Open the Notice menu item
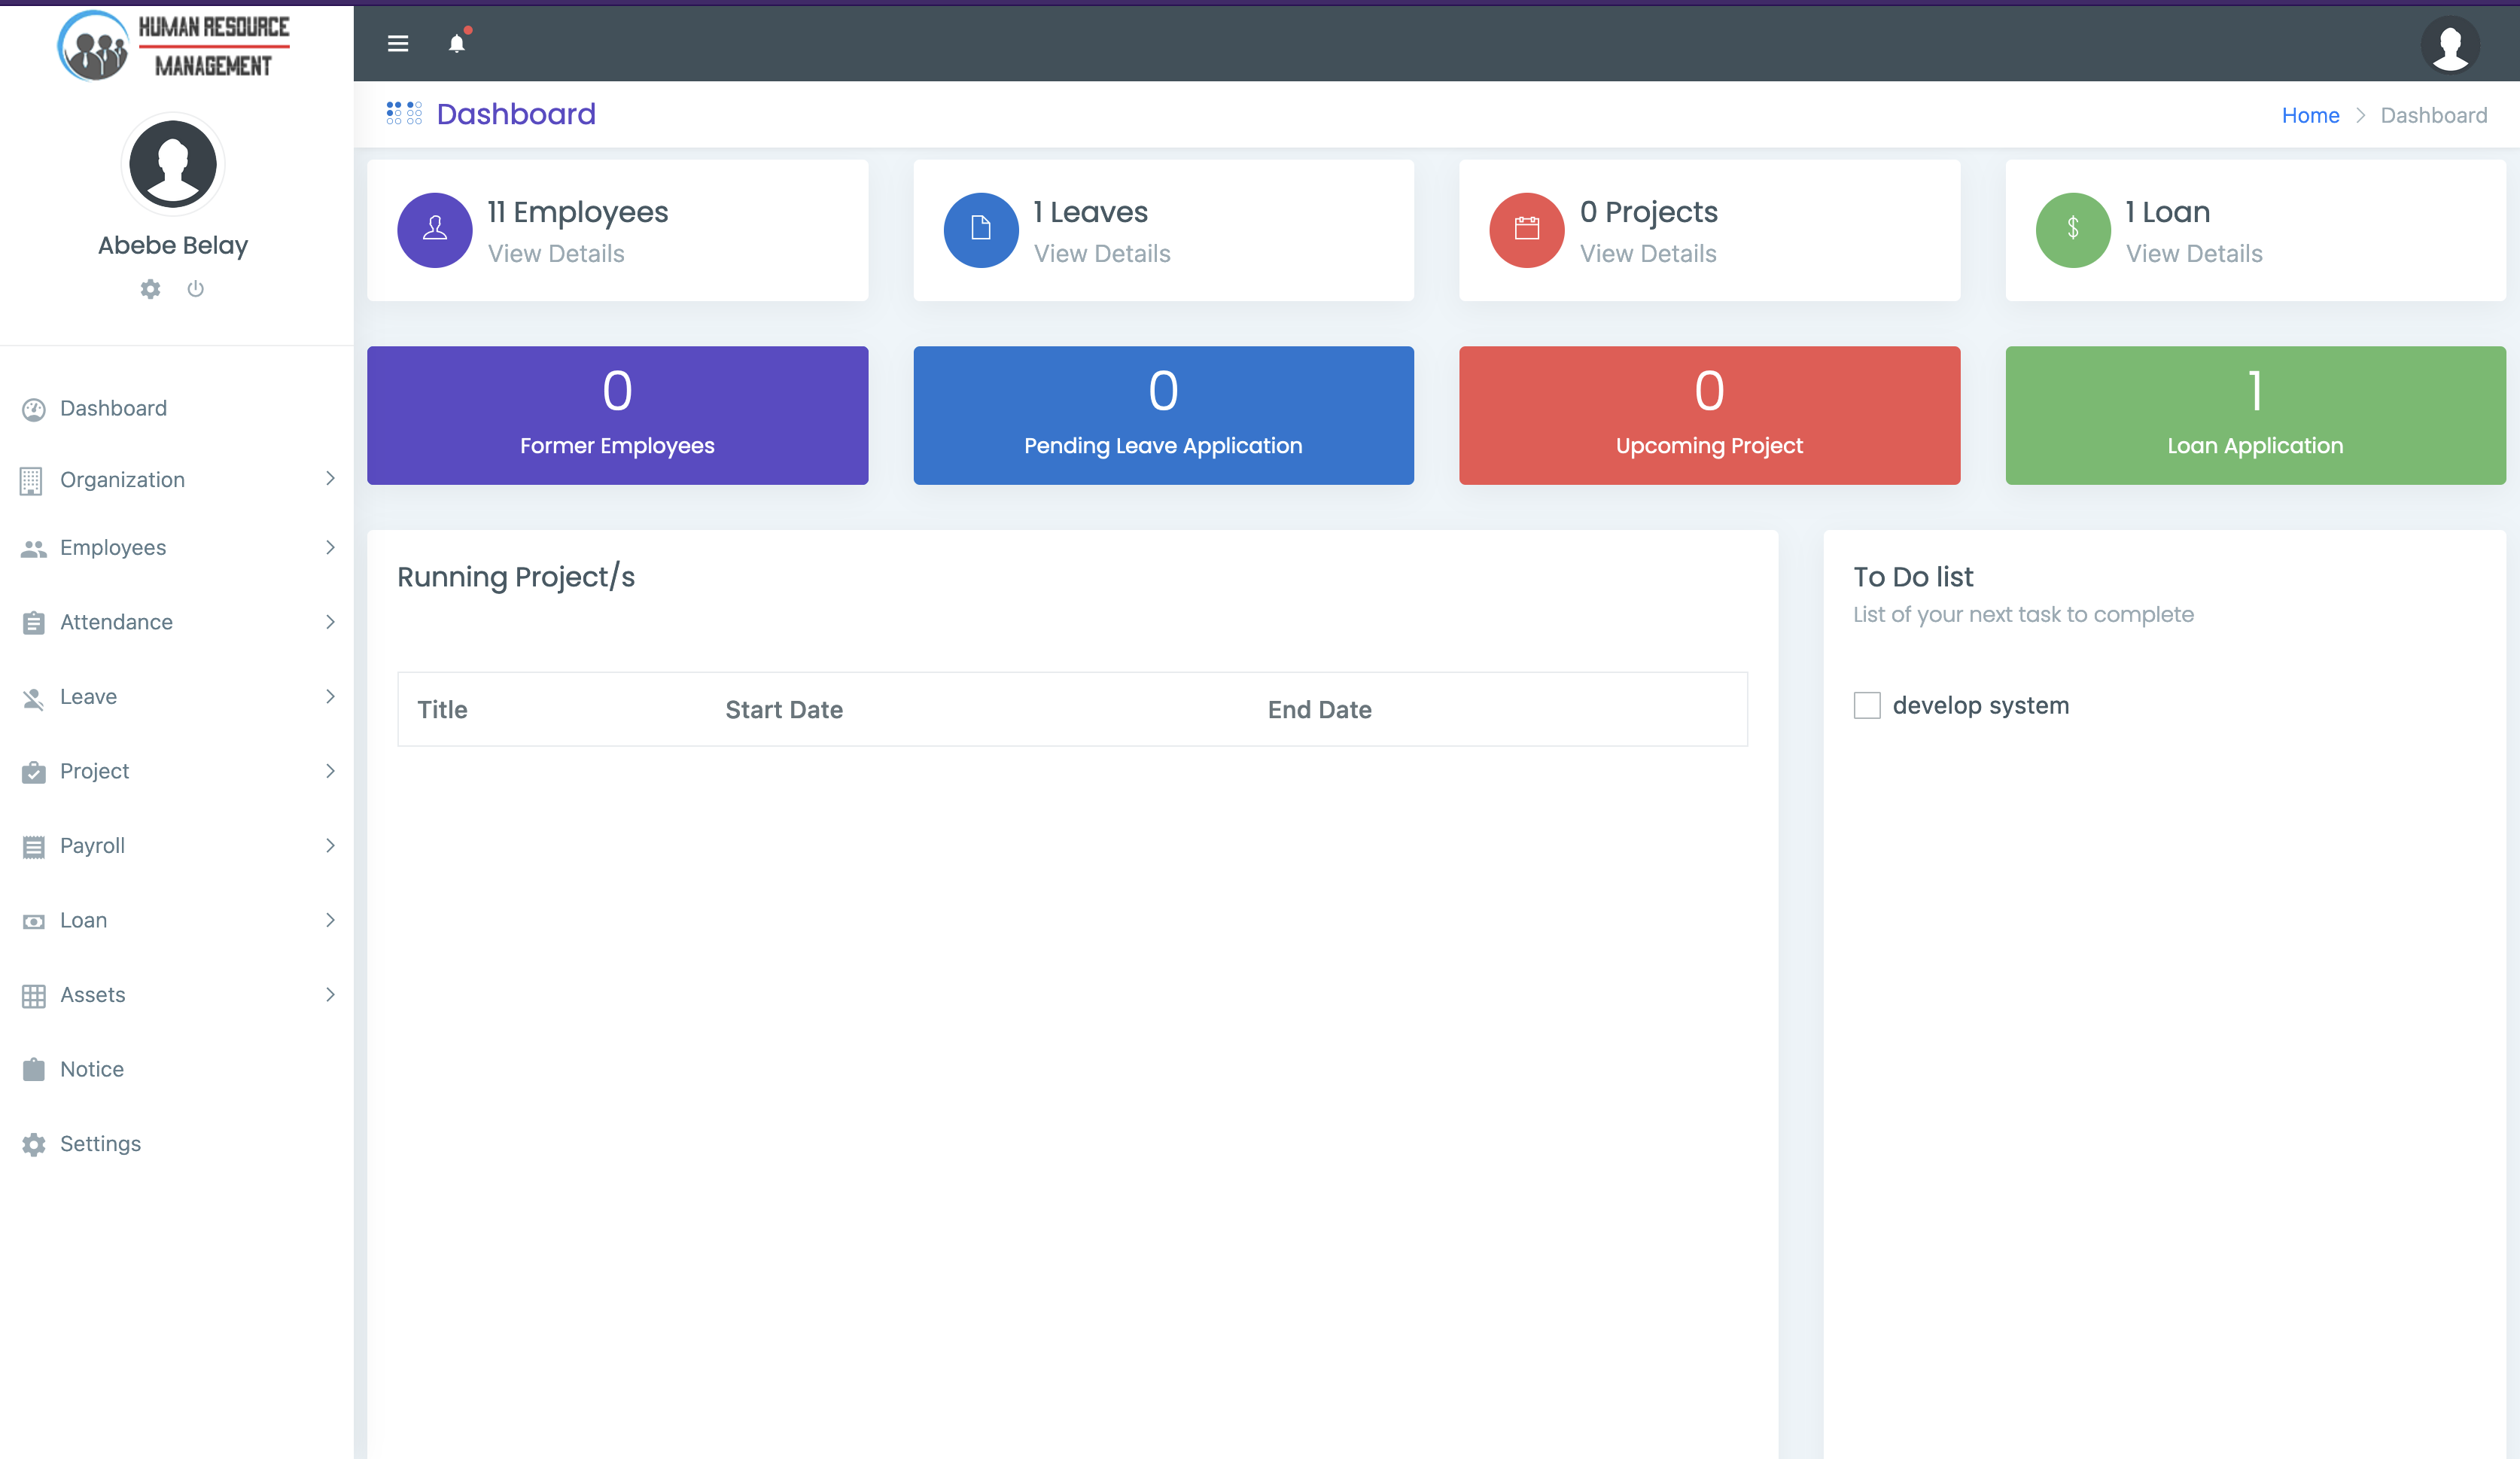Screen dimensions: 2520x1459 pyautogui.click(x=92, y=1069)
